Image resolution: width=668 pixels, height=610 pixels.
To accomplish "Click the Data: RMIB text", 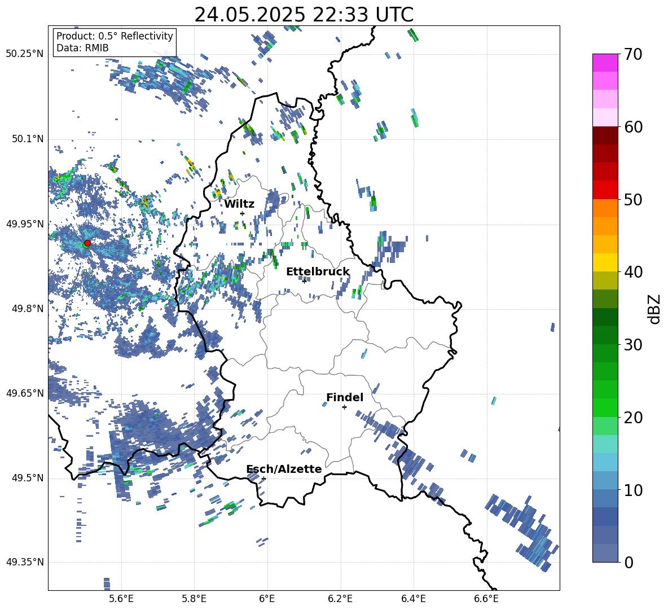I will 82,48.
